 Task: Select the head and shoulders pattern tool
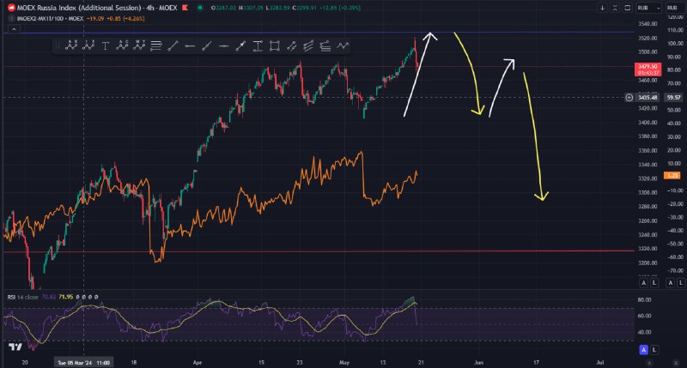(88, 45)
